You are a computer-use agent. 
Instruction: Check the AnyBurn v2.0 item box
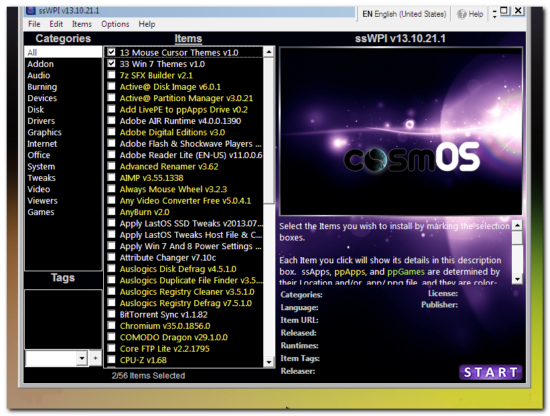point(111,212)
